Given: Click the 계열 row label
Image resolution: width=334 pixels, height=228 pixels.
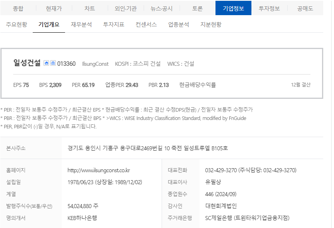Looking at the screenshot, I should click(11, 194).
